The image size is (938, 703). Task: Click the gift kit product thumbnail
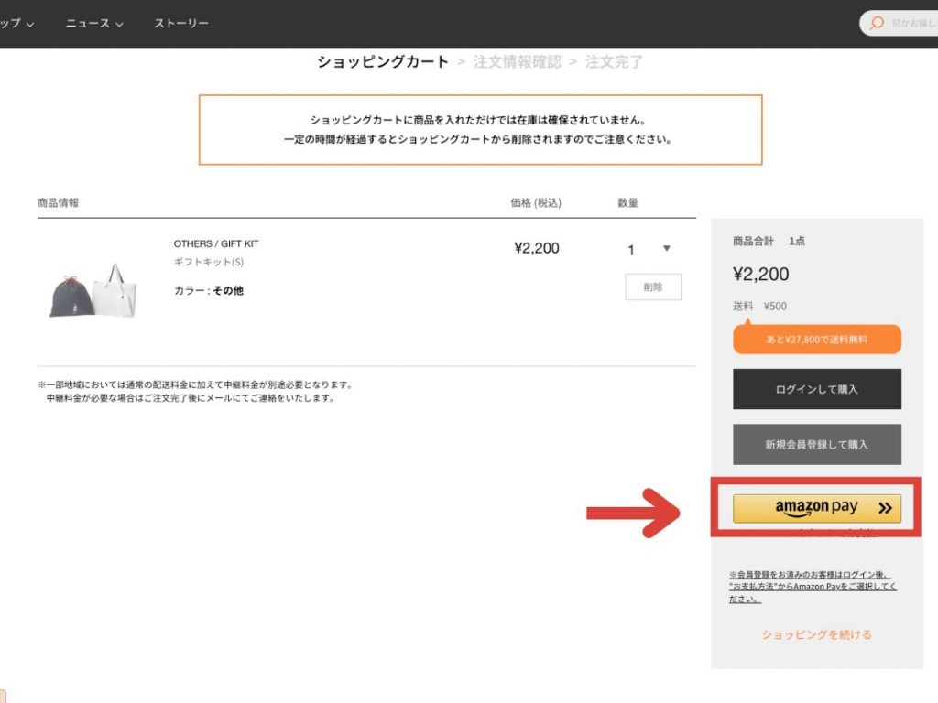(x=93, y=289)
